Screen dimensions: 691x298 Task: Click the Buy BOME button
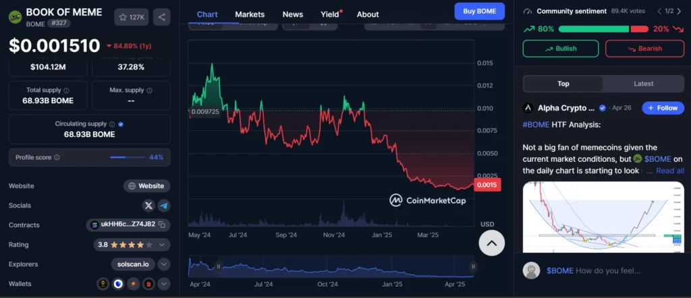click(480, 11)
